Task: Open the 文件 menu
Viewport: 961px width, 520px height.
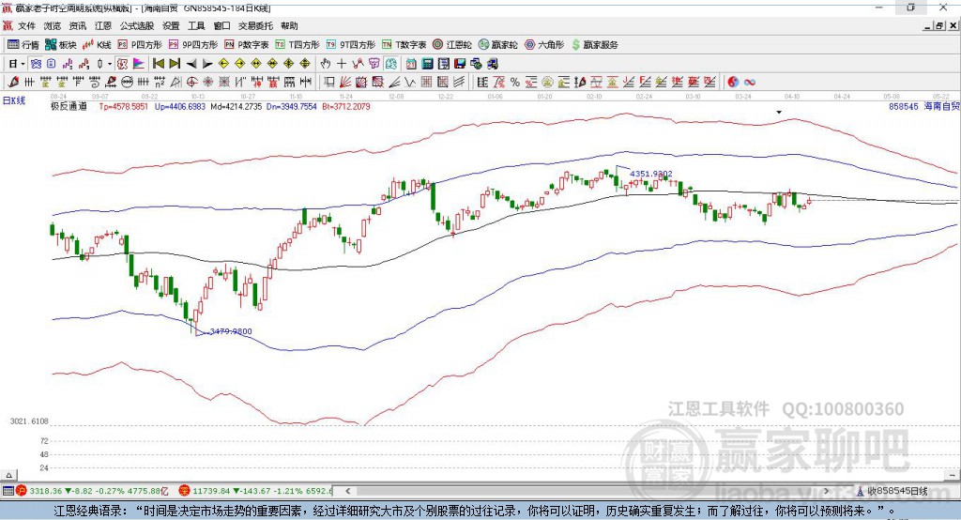Action: click(26, 25)
